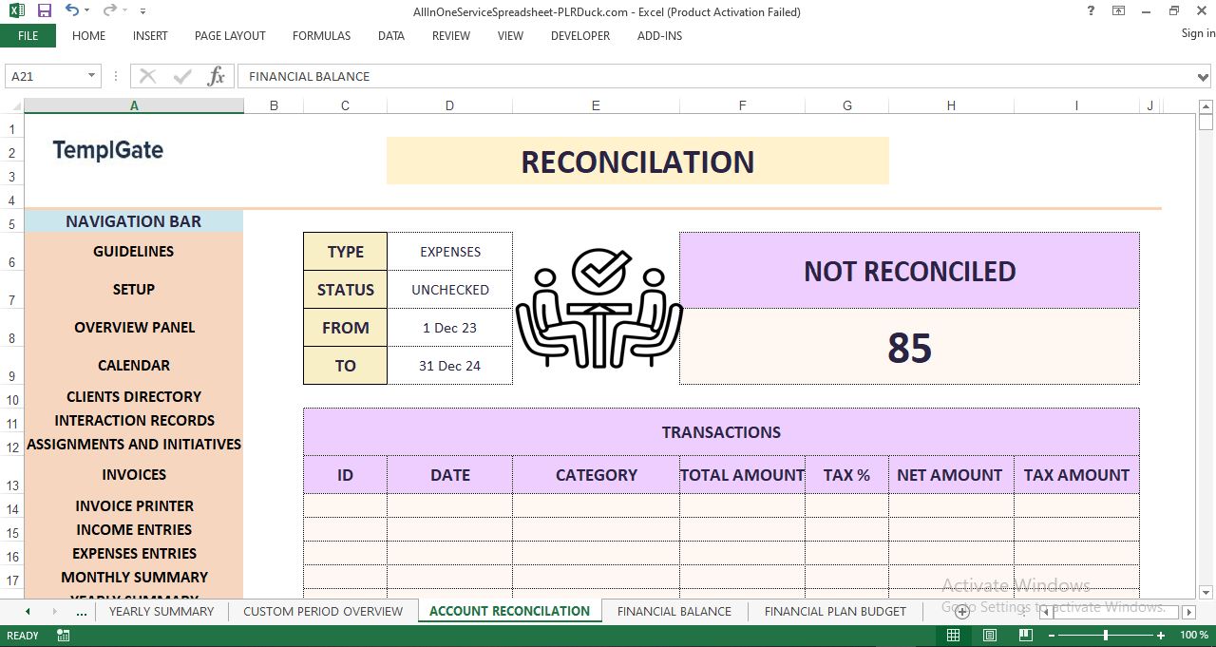Open Customize Quick Access Toolbar dropdown
This screenshot has height=647, width=1216.
point(142,11)
